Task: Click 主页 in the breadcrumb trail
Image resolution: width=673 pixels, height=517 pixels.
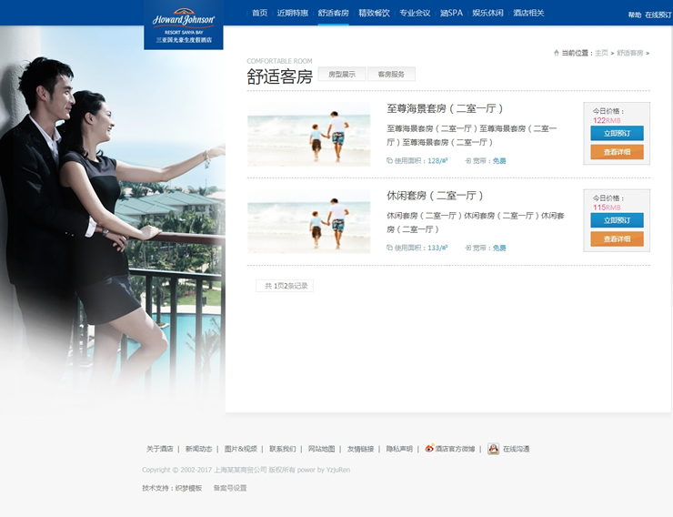Action: (601, 53)
